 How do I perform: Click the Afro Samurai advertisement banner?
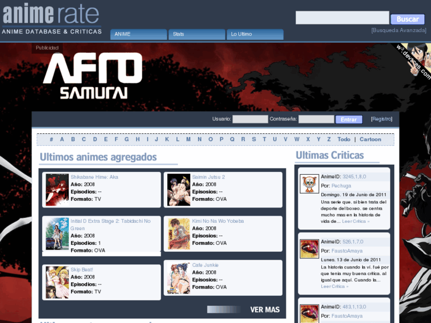pos(93,76)
